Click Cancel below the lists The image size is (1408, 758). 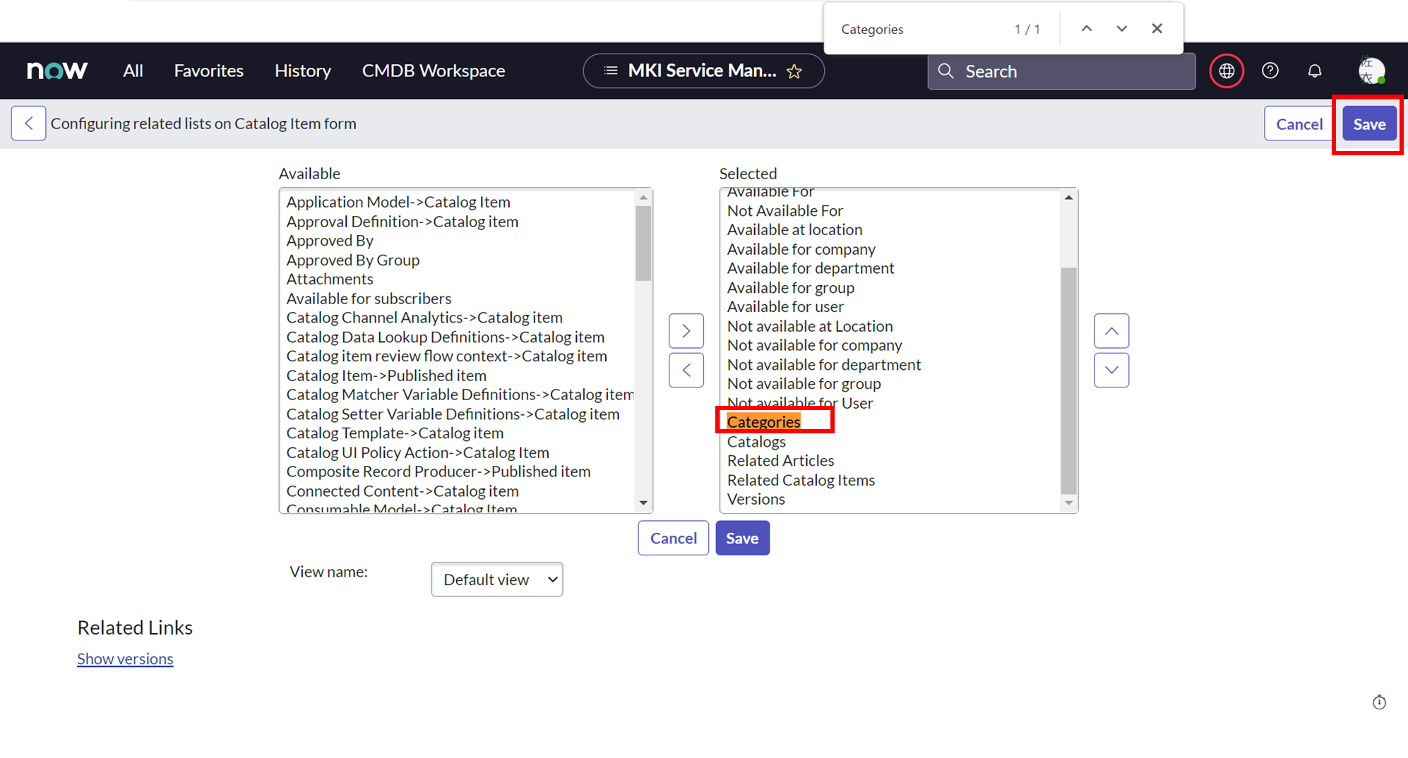point(674,539)
